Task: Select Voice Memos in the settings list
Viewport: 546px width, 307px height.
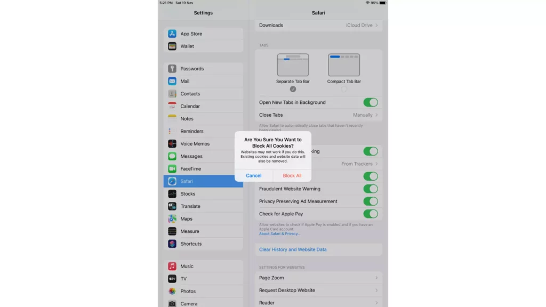Action: coord(203,144)
